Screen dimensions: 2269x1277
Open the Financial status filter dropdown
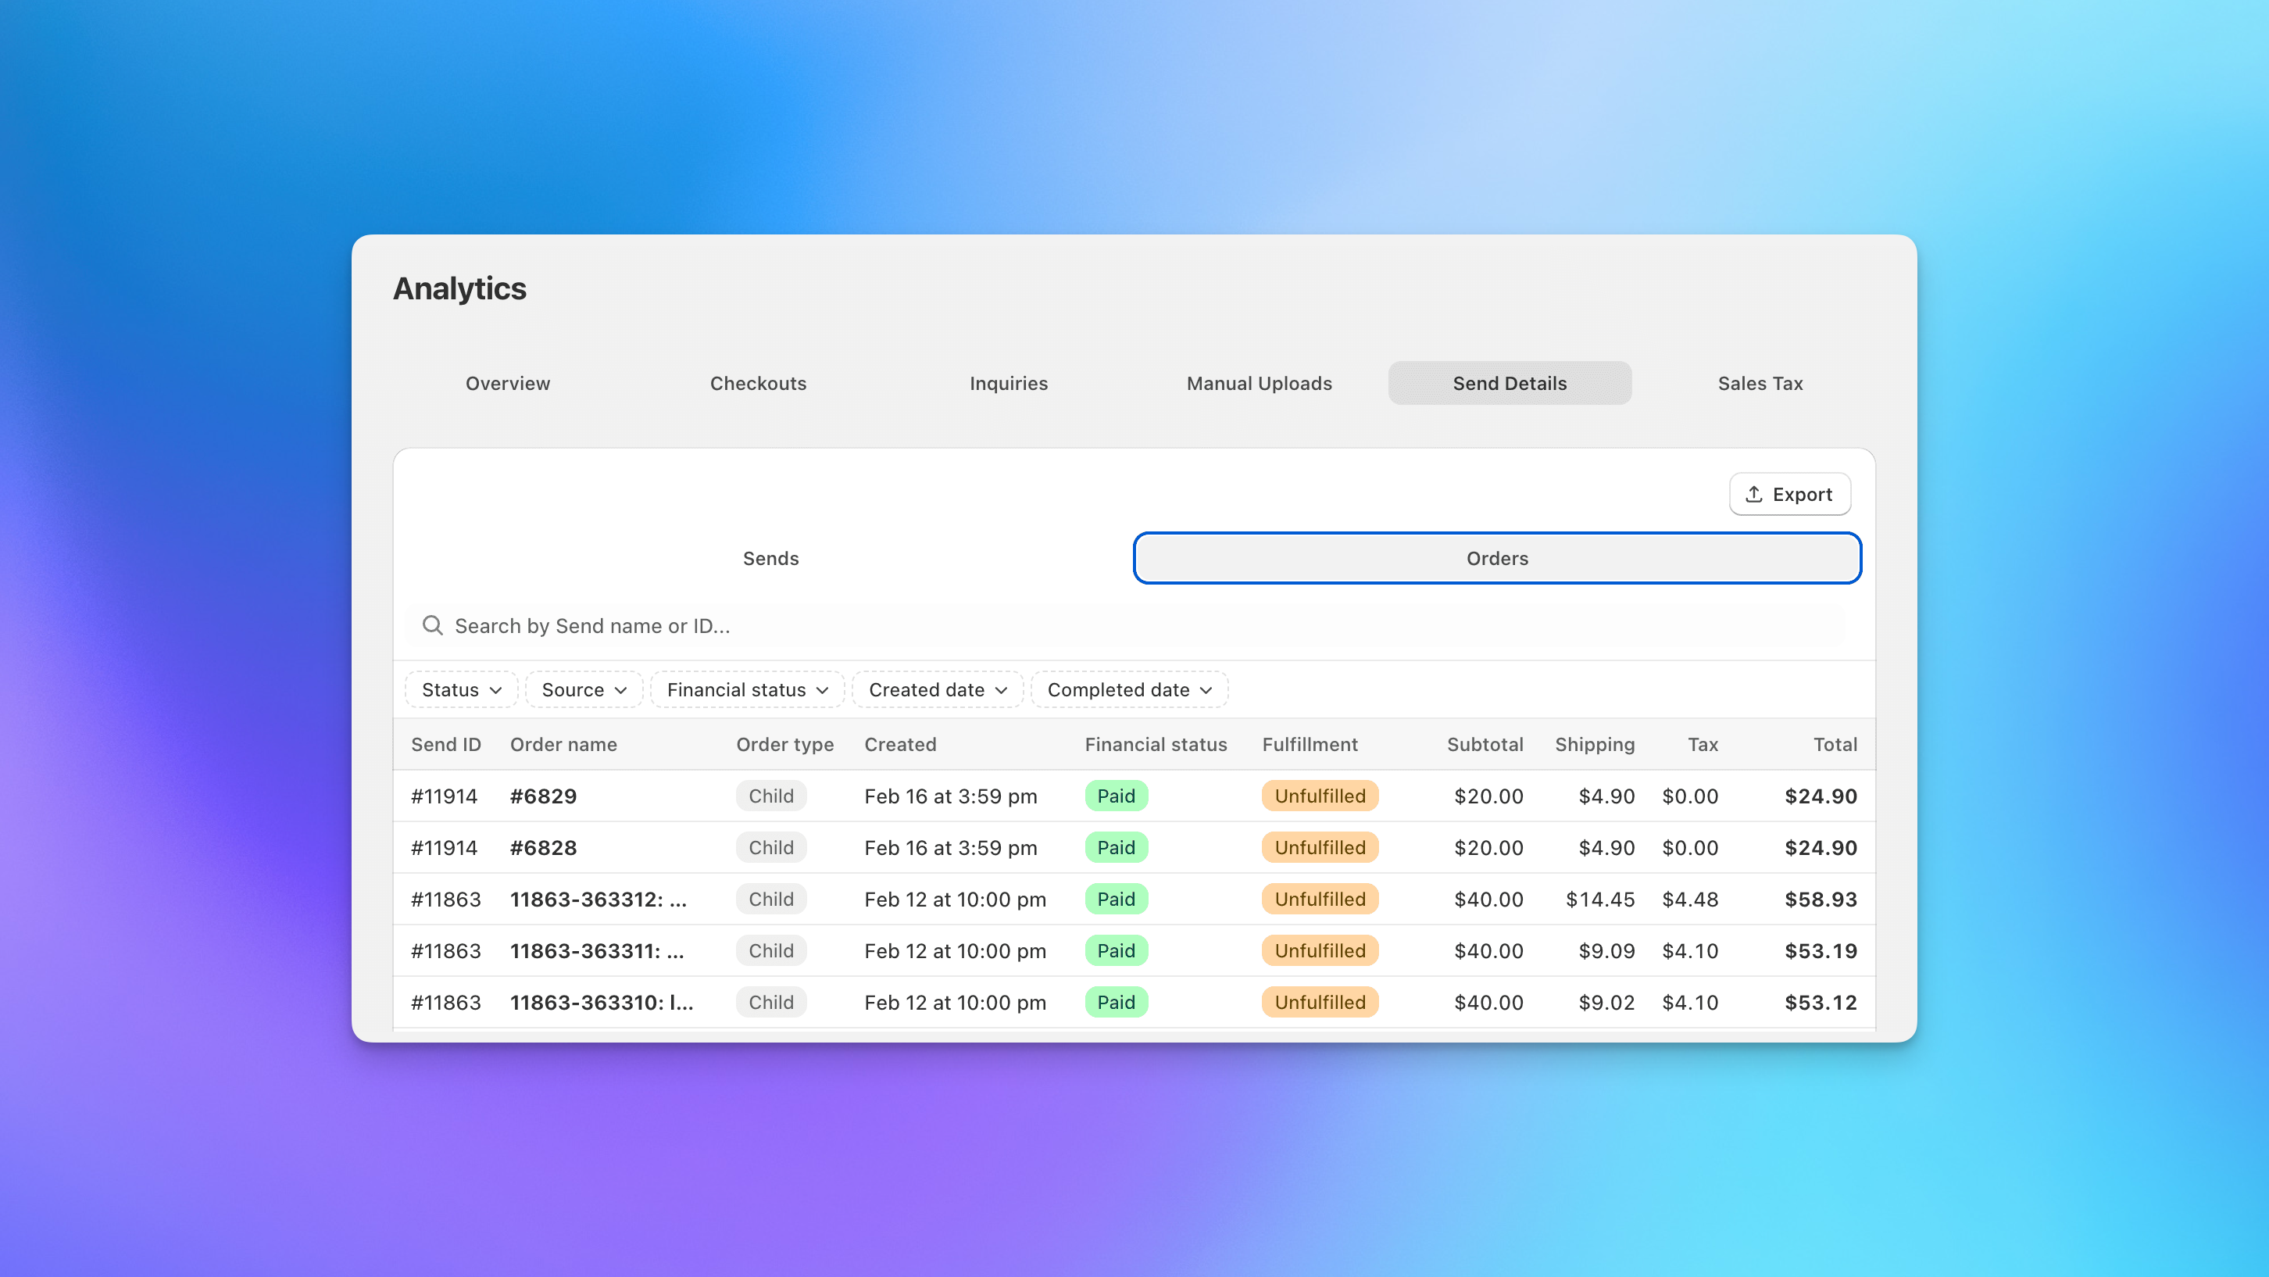pyautogui.click(x=747, y=690)
